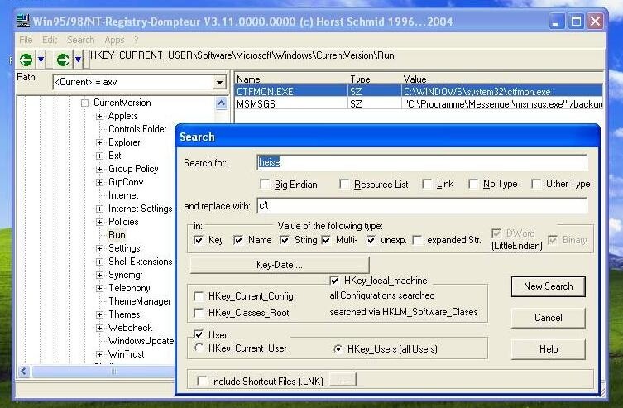Open dropdown arrow beside second green icon
This screenshot has height=408, width=623.
coord(79,60)
